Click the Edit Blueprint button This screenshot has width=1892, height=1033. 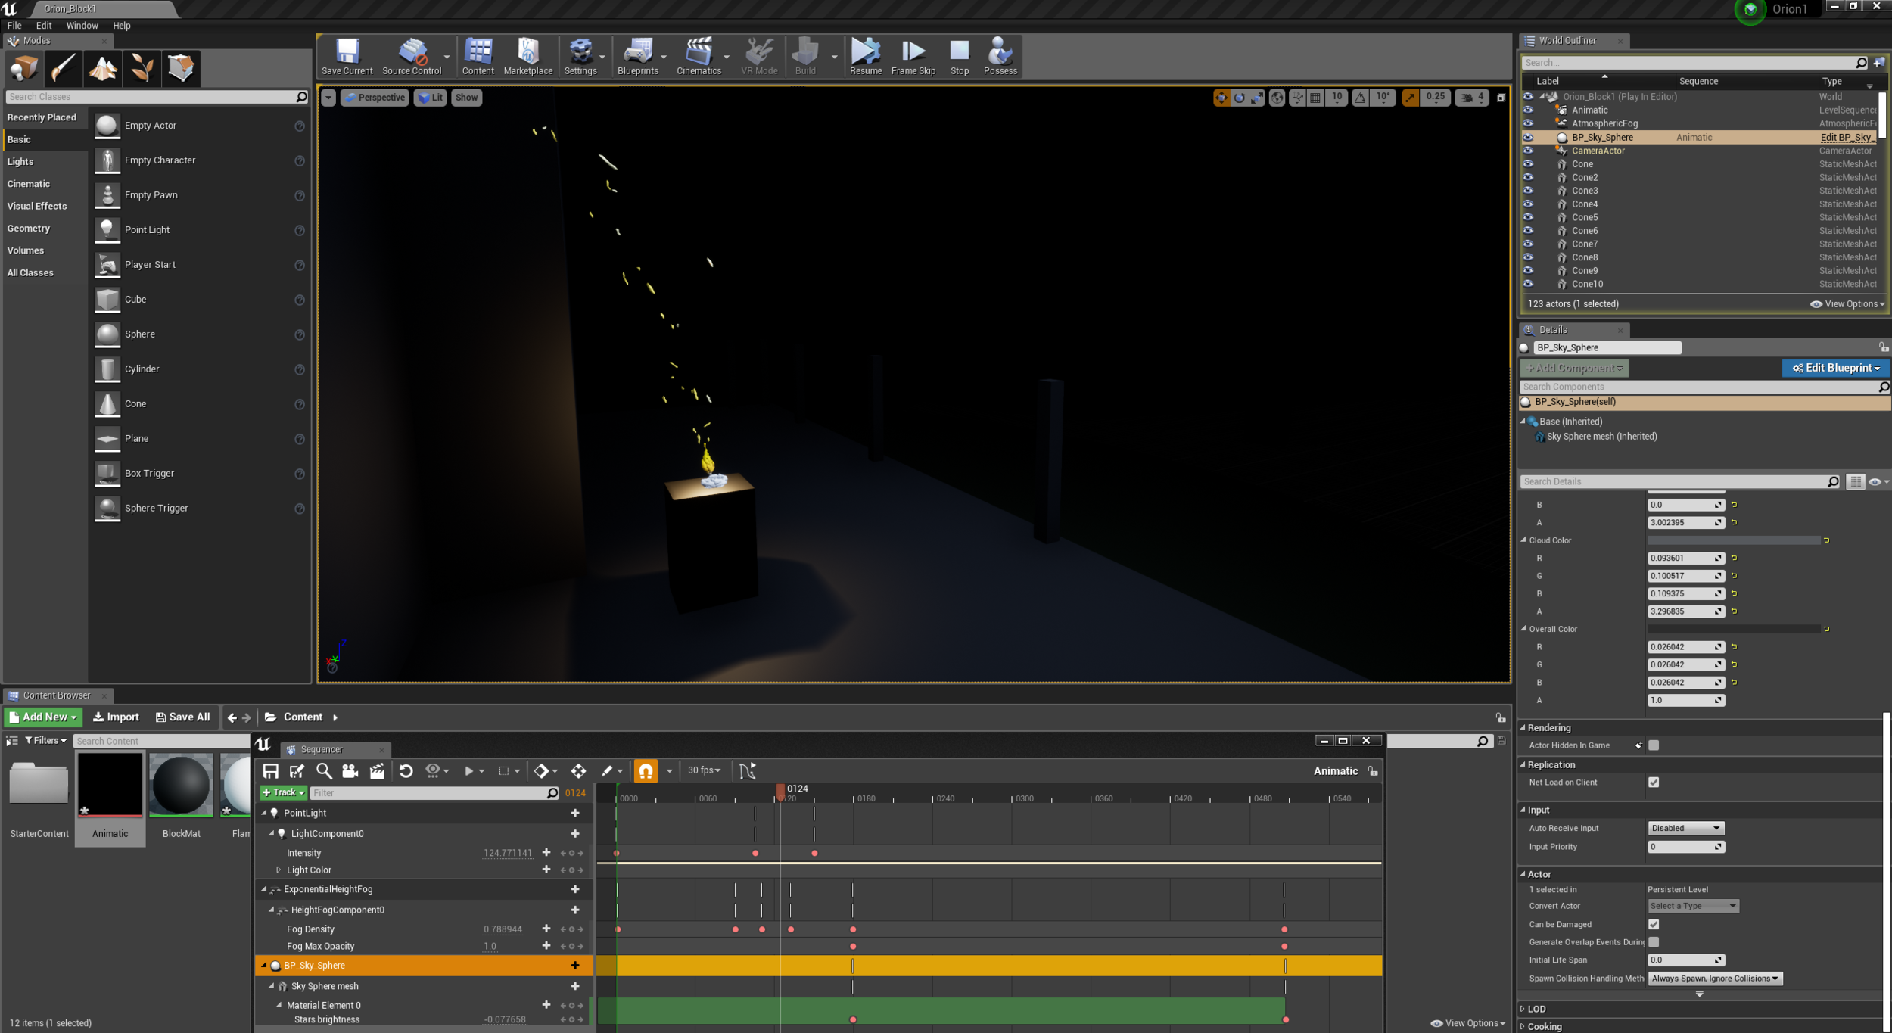click(1836, 368)
